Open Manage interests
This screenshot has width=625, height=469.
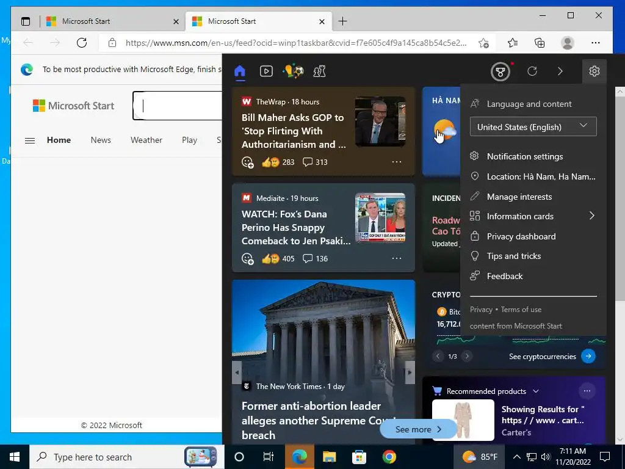point(519,197)
